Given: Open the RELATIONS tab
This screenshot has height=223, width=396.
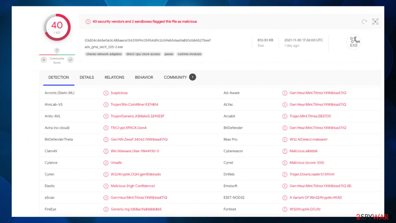Looking at the screenshot, I should pos(114,77).
